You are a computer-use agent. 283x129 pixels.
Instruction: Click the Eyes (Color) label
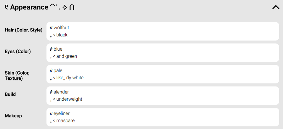pyautogui.click(x=18, y=51)
